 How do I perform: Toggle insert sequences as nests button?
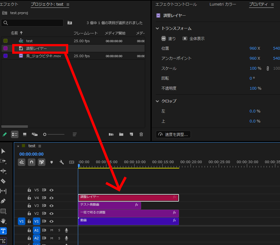click(22, 162)
